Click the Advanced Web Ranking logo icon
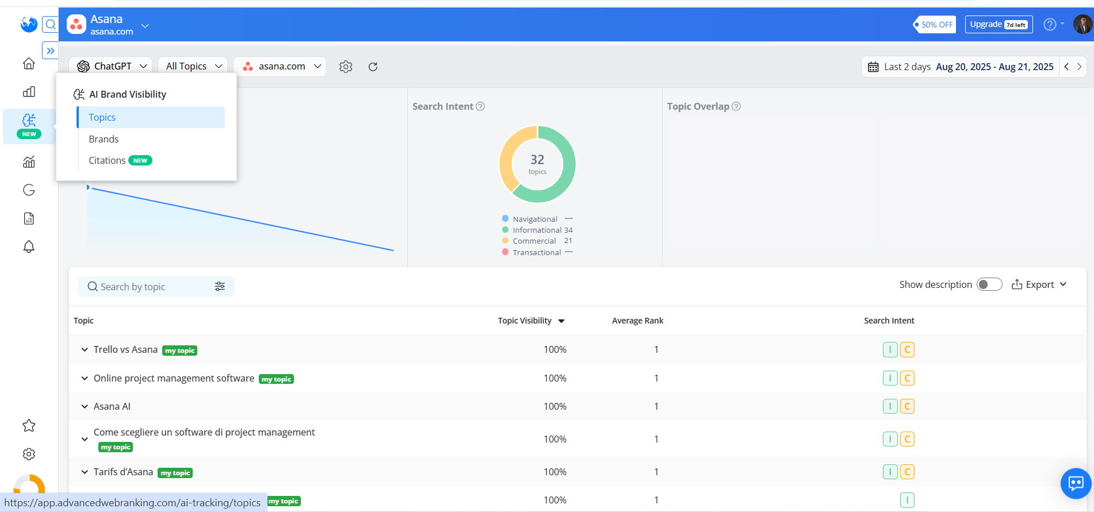The width and height of the screenshot is (1094, 512). pyautogui.click(x=29, y=24)
